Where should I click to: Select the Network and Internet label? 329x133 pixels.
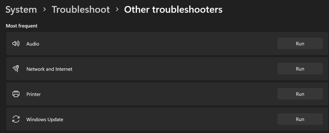pyautogui.click(x=49, y=69)
